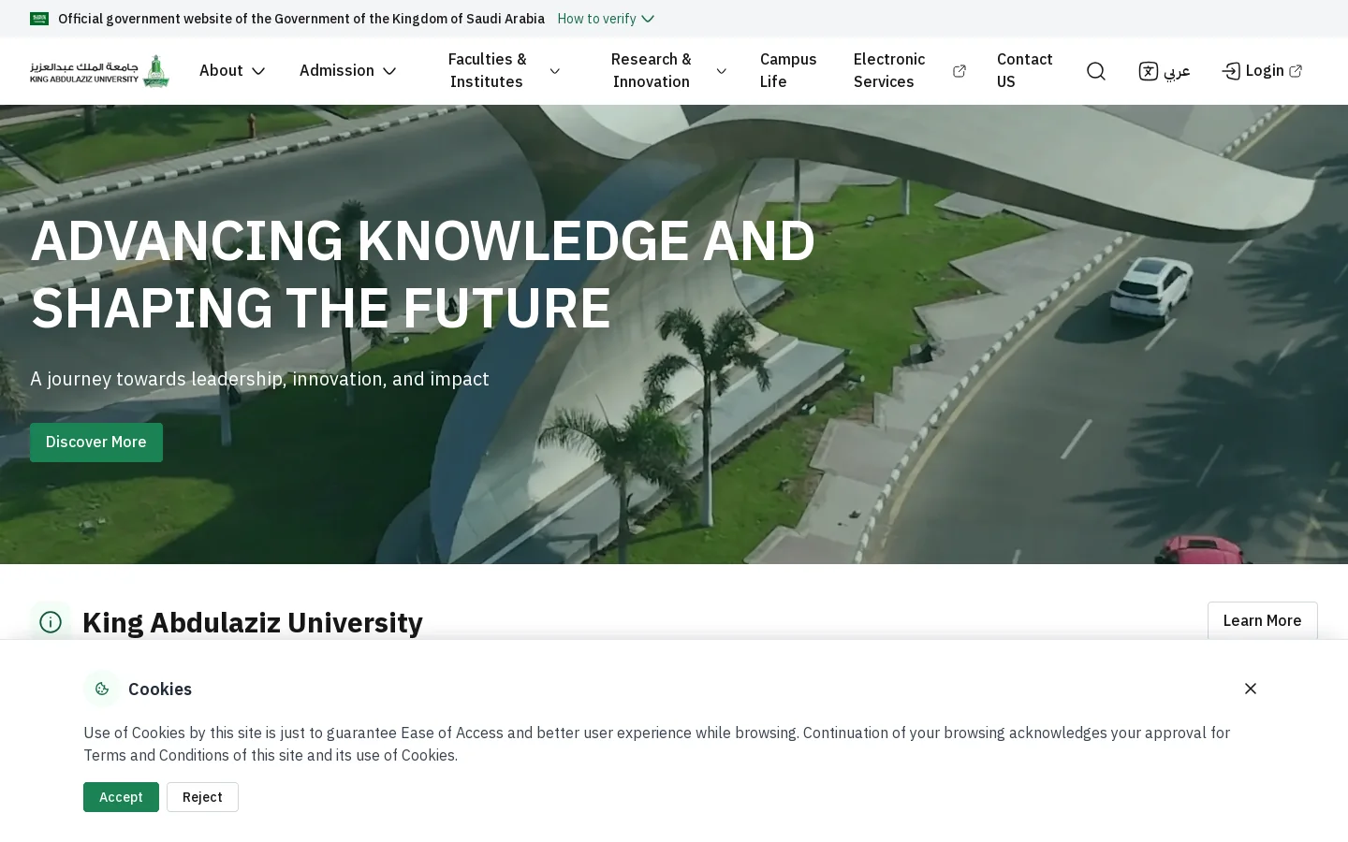The image size is (1348, 842).
Task: Click the Login arrow-door icon
Action: click(x=1231, y=71)
